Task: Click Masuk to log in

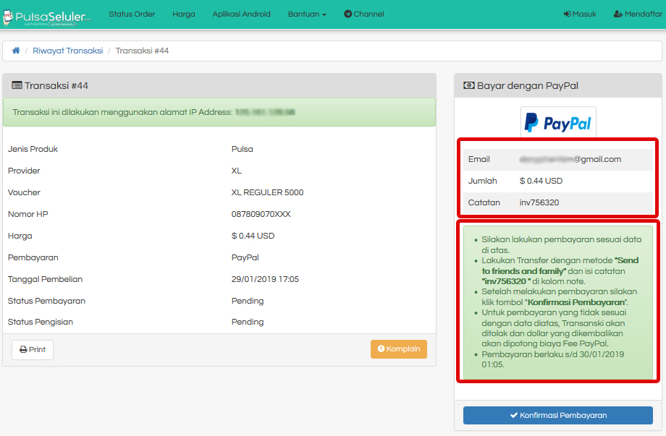Action: click(580, 14)
